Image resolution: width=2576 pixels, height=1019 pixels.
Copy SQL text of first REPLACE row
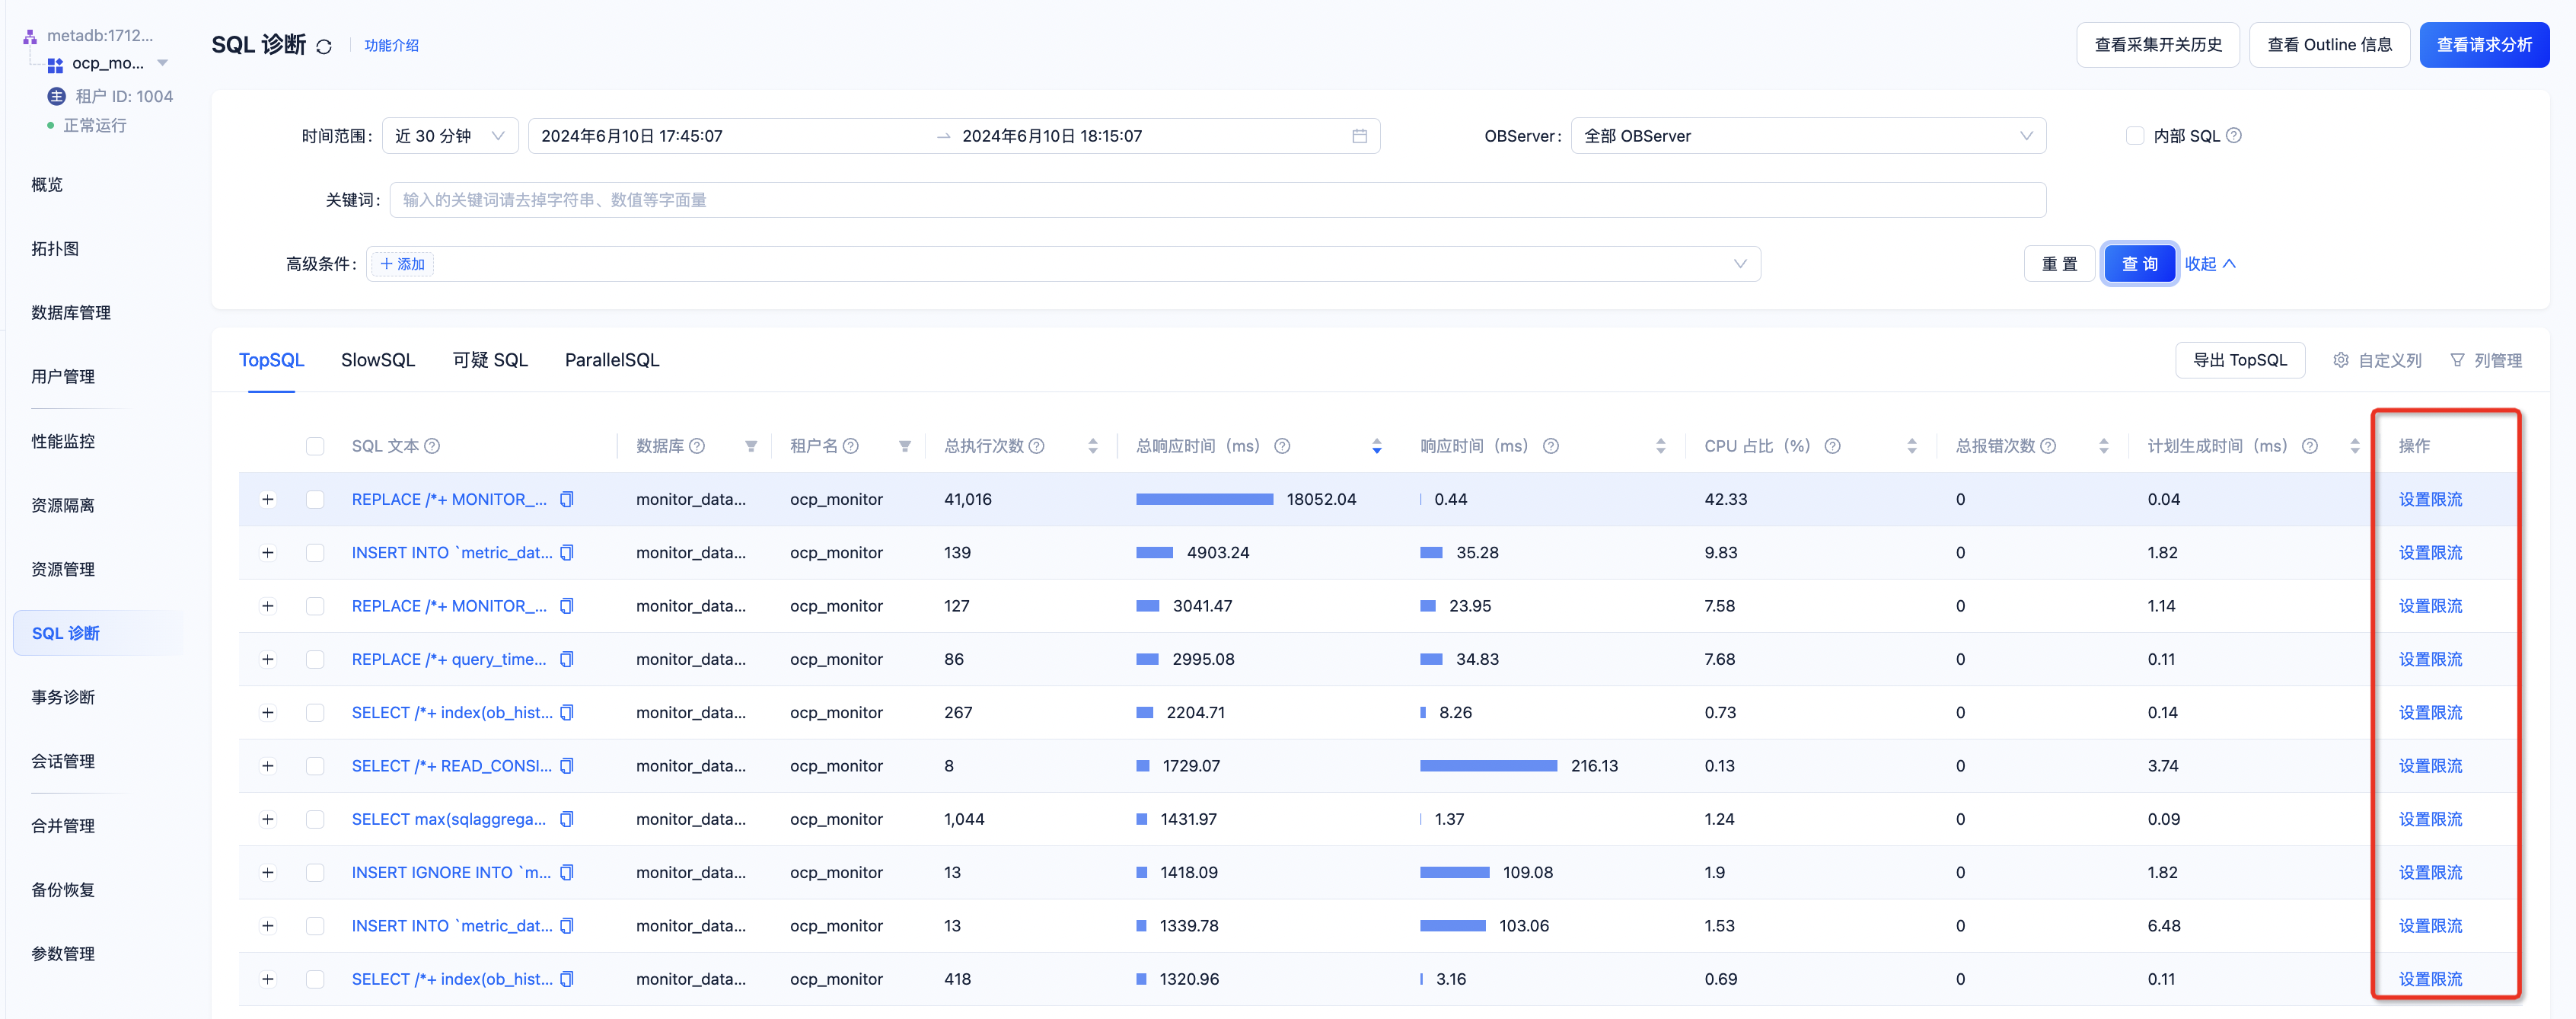coord(567,499)
